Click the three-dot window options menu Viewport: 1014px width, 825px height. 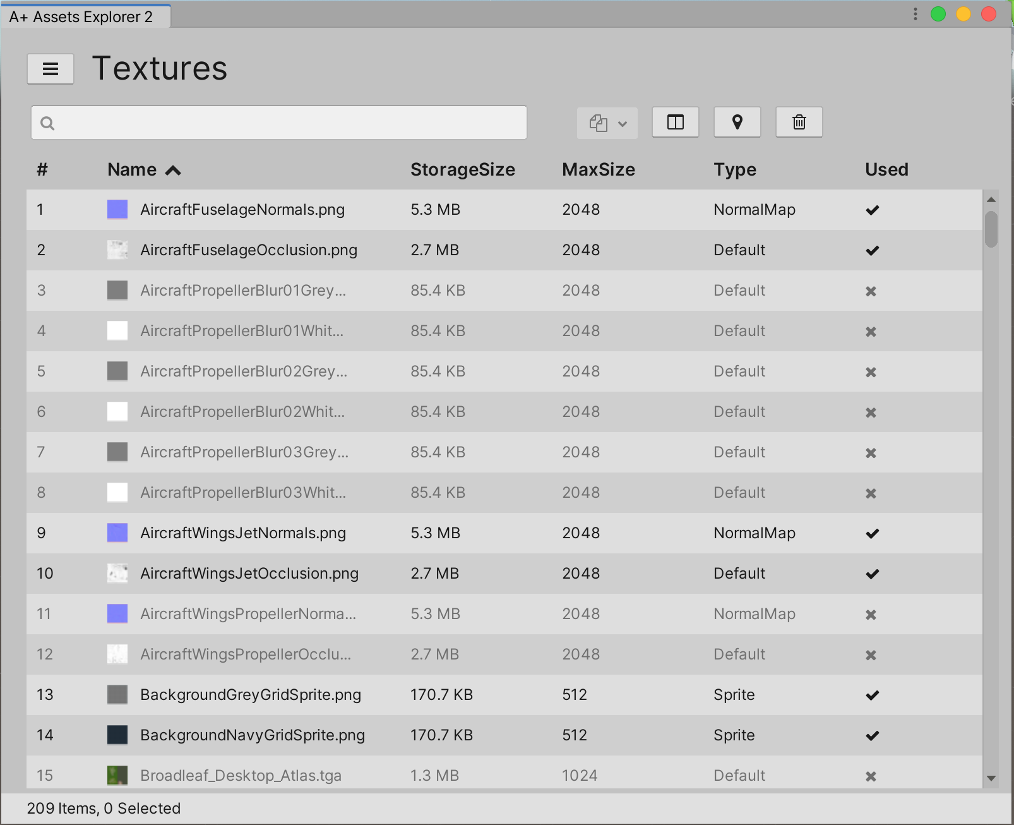[x=915, y=14]
